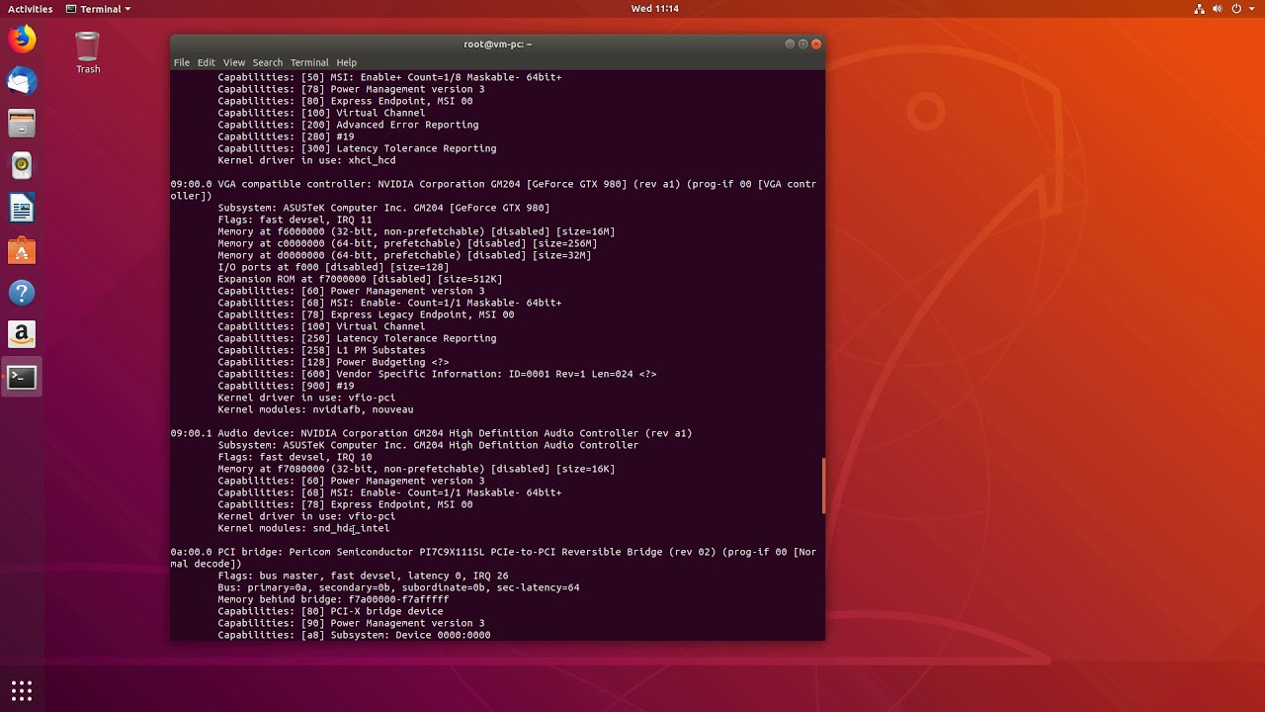
Task: Close the terminal window
Action: [x=816, y=44]
